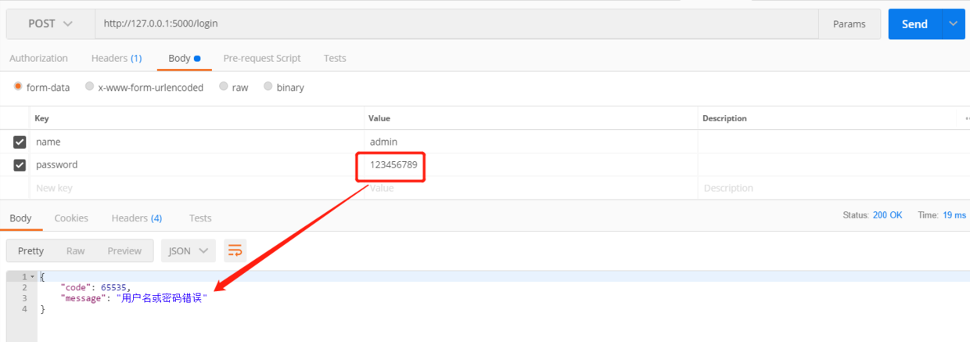
Task: Click the status value 200 OK
Action: pyautogui.click(x=888, y=214)
